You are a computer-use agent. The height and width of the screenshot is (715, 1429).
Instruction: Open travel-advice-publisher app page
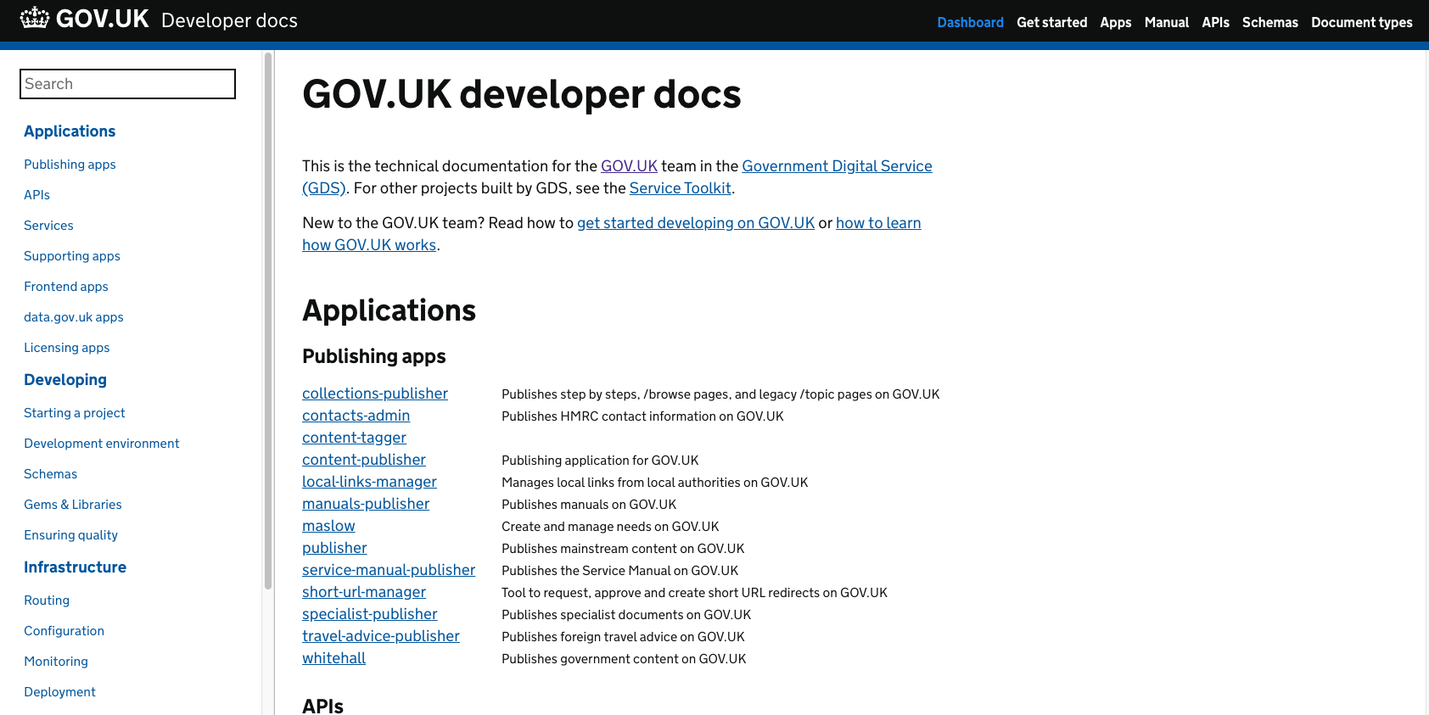[381, 636]
